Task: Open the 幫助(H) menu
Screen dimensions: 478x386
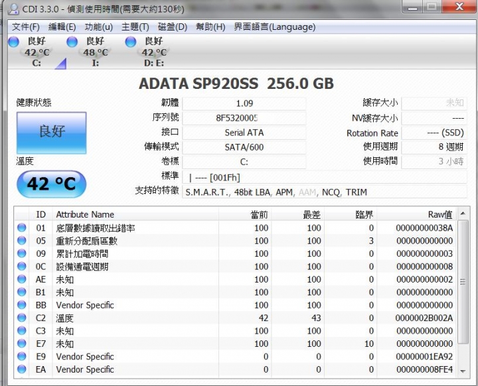Action: pyautogui.click(x=210, y=27)
